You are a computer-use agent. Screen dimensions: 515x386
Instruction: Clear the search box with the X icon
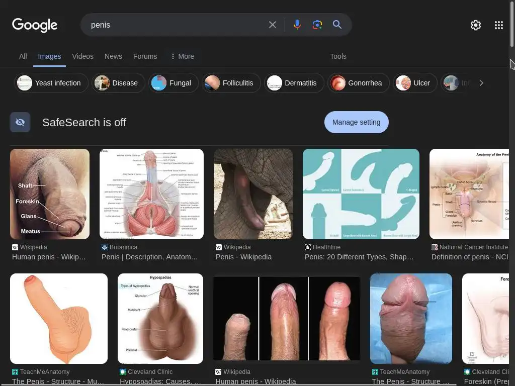(272, 25)
